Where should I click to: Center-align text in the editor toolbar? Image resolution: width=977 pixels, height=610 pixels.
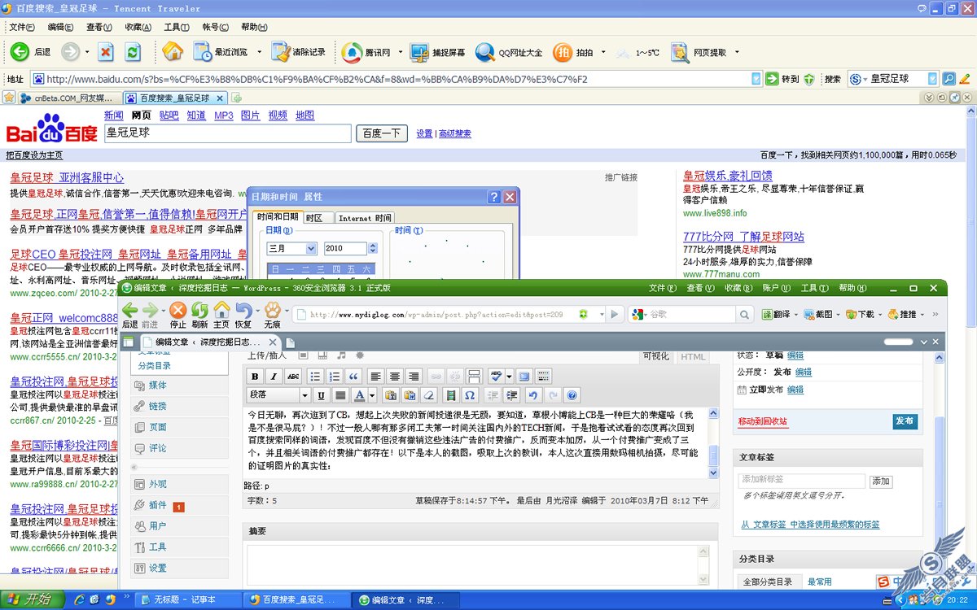395,376
